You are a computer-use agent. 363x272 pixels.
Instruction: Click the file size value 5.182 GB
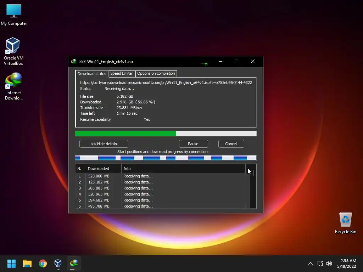coord(125,96)
